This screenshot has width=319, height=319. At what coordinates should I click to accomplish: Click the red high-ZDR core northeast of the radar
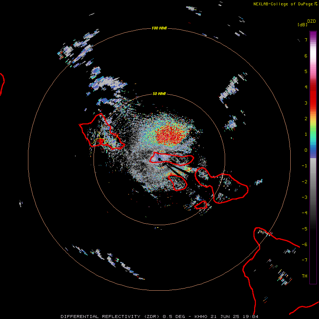coord(170,134)
